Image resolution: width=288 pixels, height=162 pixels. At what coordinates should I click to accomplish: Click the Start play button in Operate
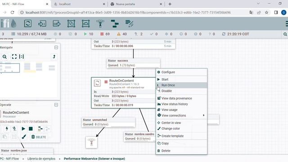23,129
